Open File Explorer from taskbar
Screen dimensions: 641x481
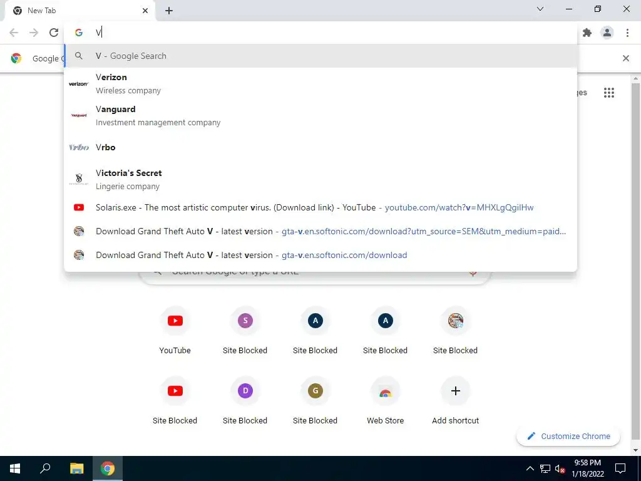click(76, 468)
